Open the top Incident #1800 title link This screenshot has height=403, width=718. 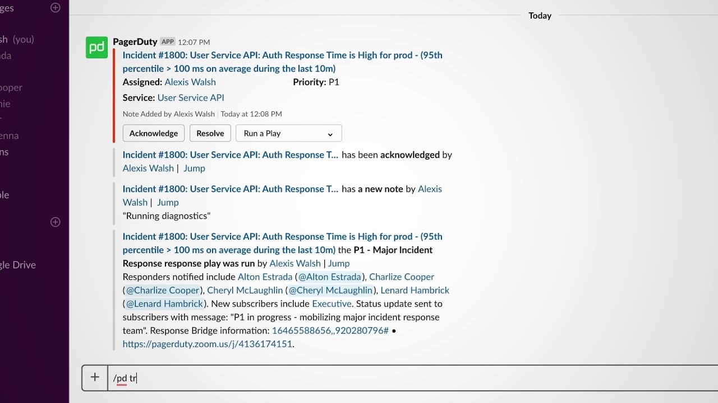point(283,62)
